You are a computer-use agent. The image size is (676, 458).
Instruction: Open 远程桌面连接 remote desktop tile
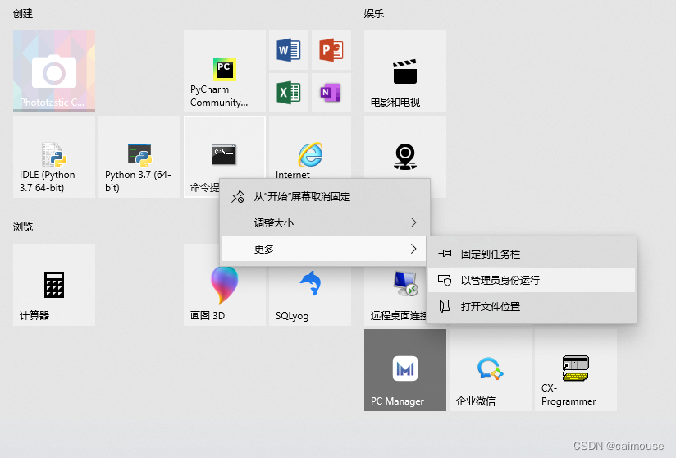point(395,295)
